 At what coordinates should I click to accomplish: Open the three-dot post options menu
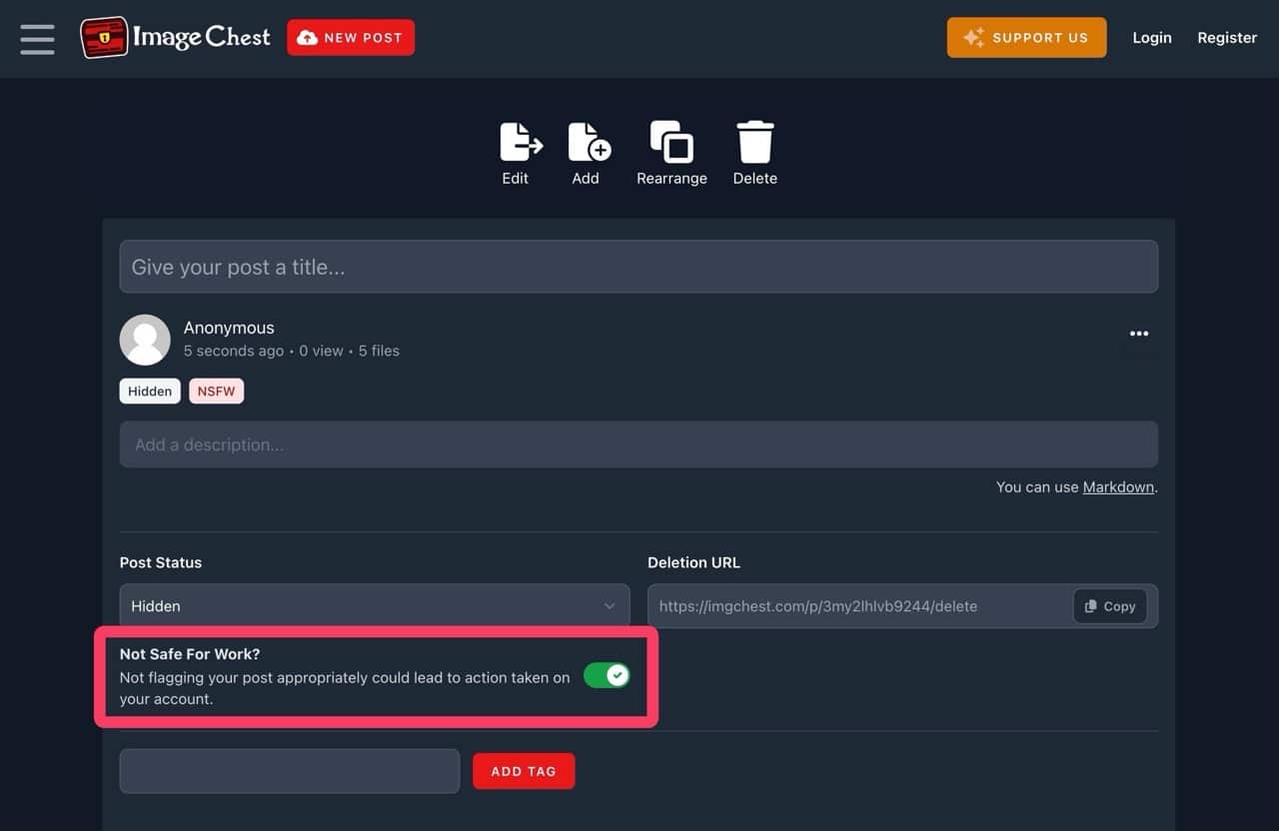(x=1138, y=334)
